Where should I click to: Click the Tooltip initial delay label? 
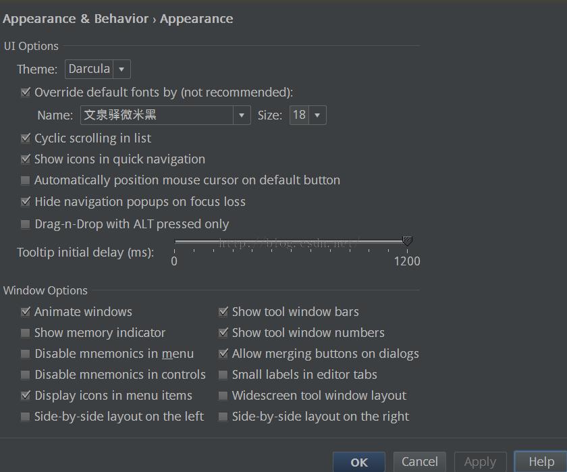coord(85,252)
